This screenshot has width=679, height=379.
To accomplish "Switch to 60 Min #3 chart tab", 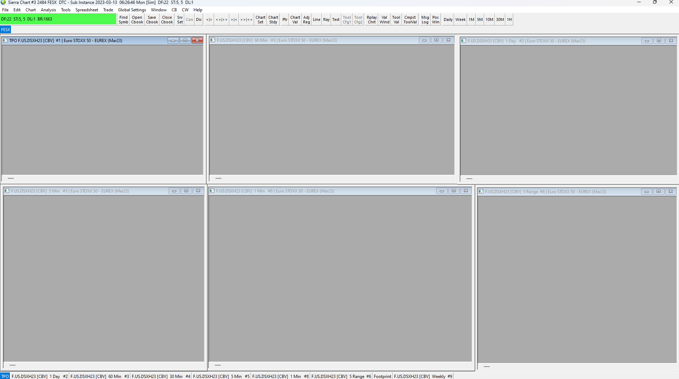I will click(100, 376).
